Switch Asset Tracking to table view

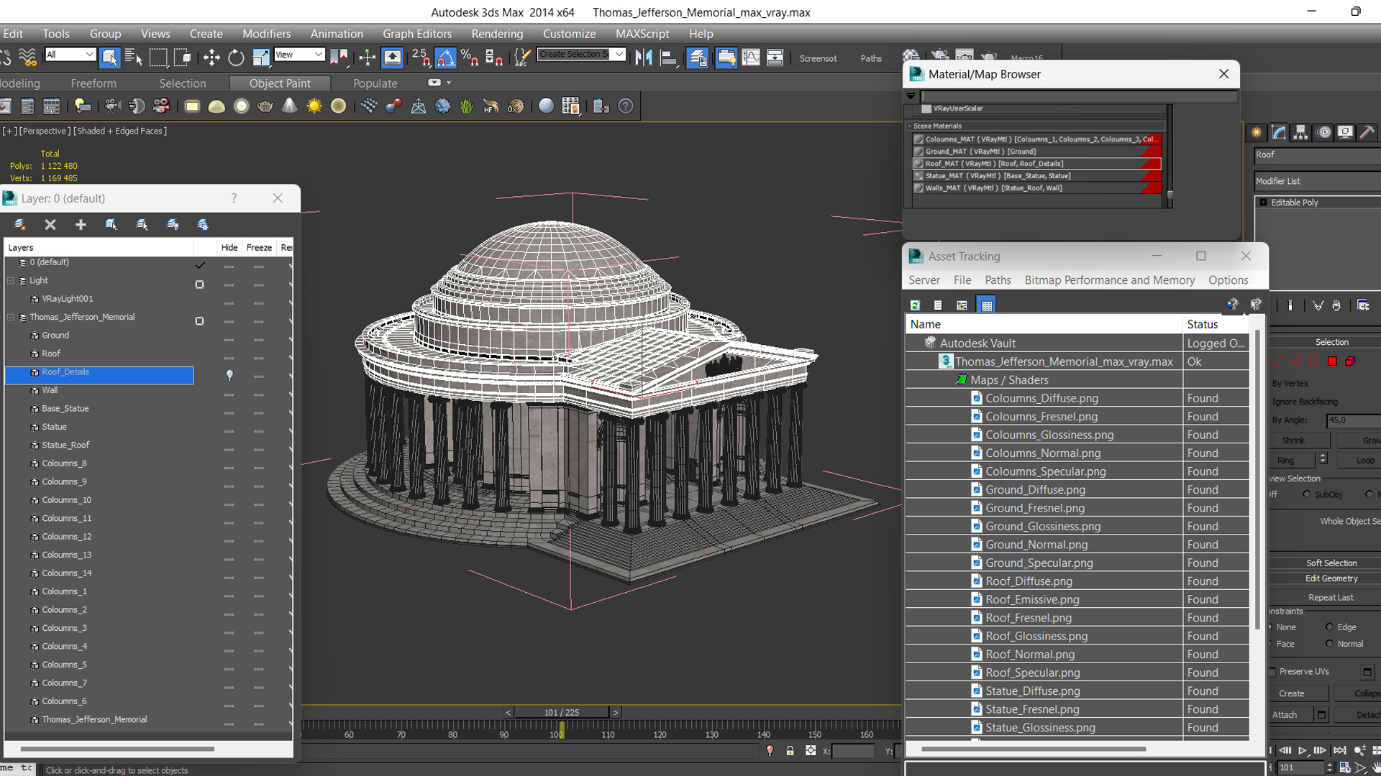(986, 305)
